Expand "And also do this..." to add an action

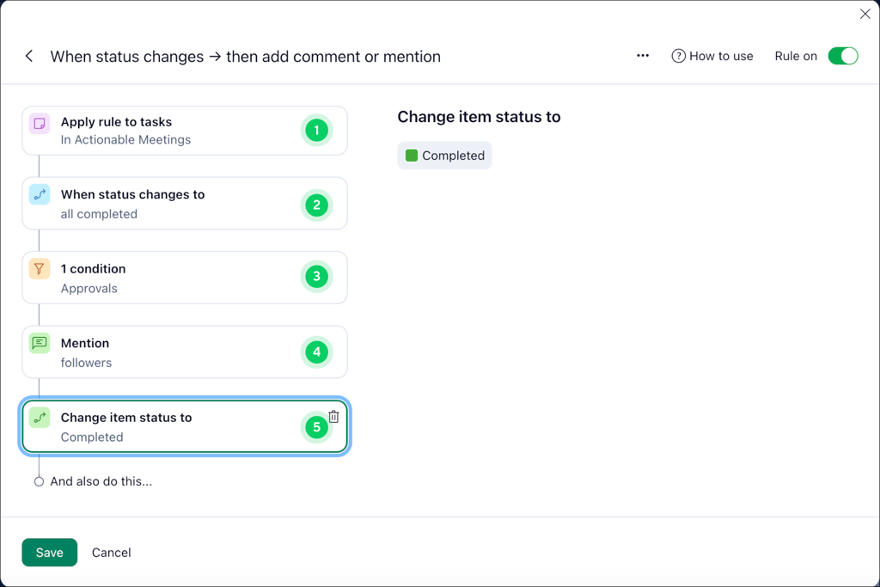click(x=101, y=481)
